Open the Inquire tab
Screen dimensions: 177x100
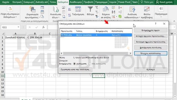click(x=113, y=2)
